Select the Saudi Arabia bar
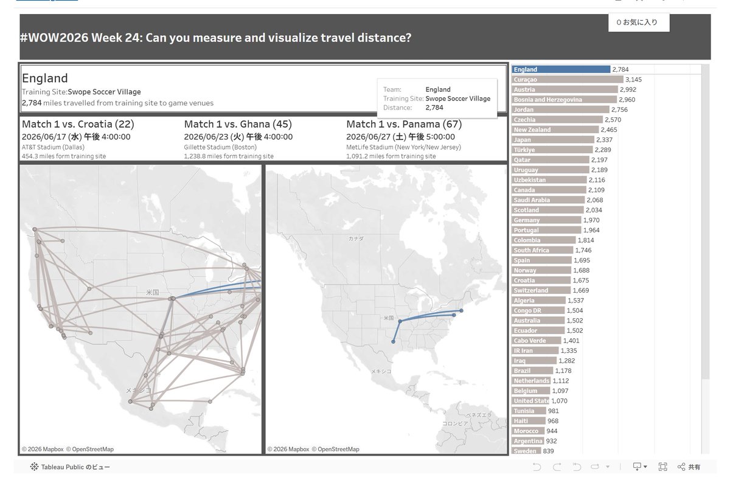 [x=549, y=200]
